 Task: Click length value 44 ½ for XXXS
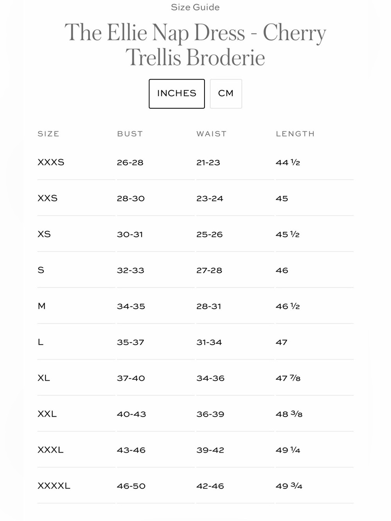coord(288,163)
